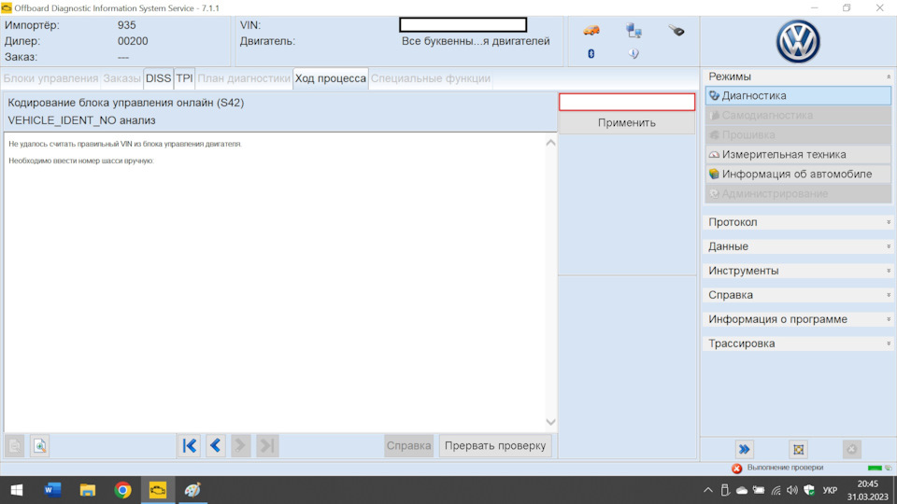This screenshot has width=897, height=504.
Task: Show hidden system tray icons
Action: pos(708,490)
